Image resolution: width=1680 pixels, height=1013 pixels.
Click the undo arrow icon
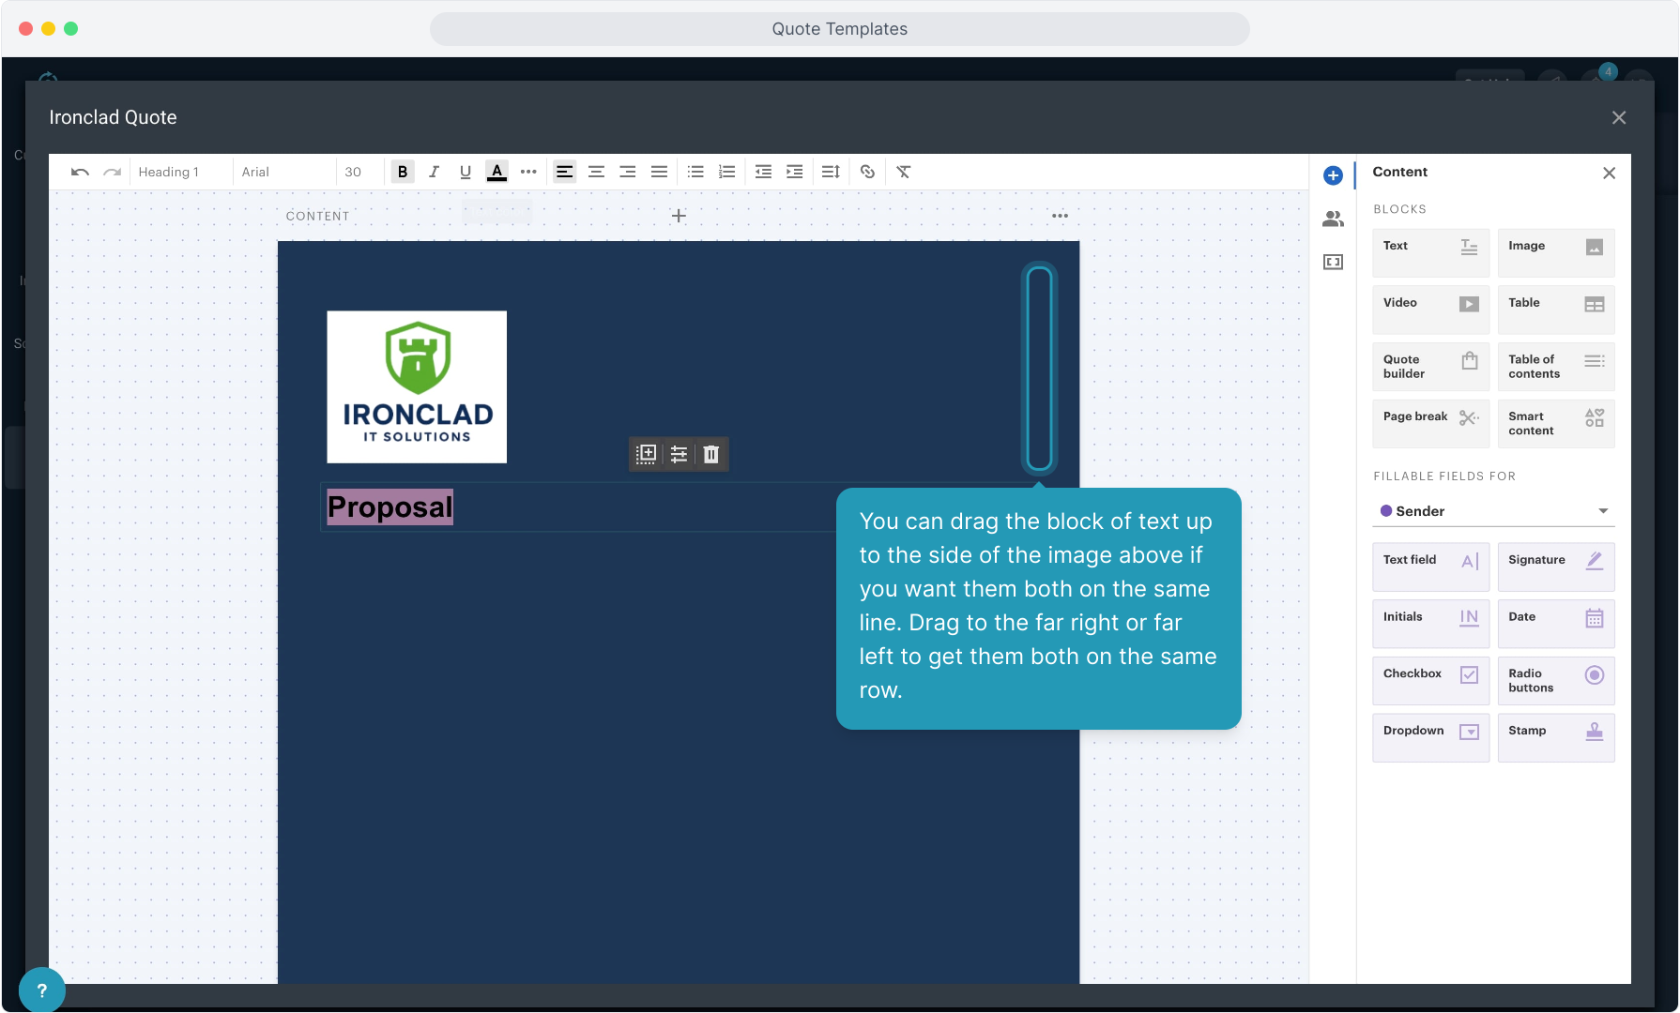click(80, 172)
